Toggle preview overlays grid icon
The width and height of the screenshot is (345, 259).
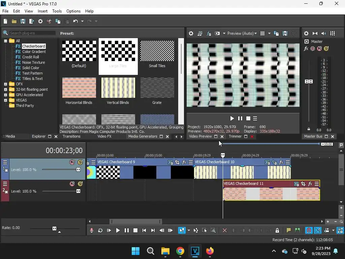click(x=262, y=33)
